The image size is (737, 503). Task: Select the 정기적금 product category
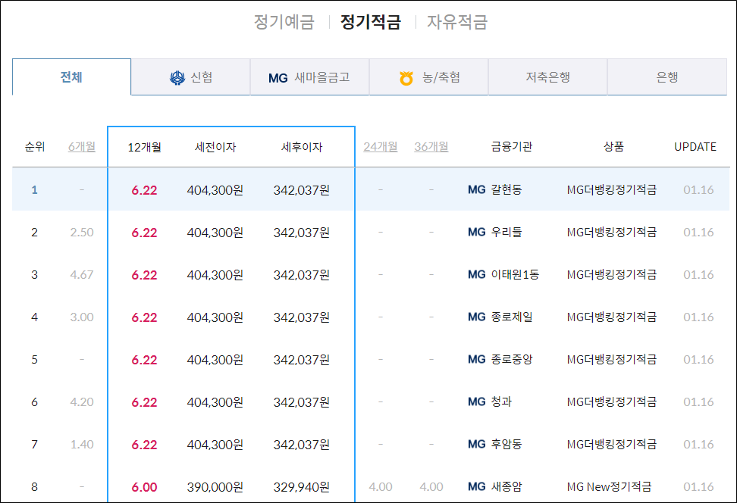click(370, 22)
